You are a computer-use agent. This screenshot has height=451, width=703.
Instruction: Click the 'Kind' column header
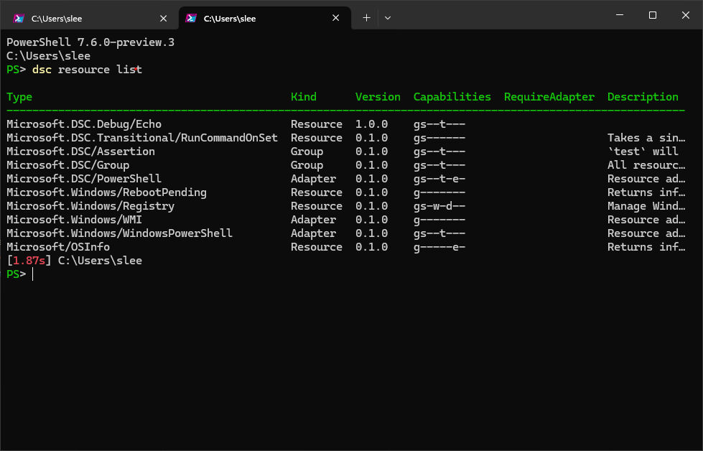[304, 97]
